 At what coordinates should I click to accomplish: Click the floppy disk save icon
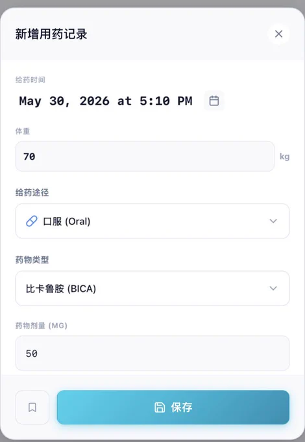click(160, 408)
